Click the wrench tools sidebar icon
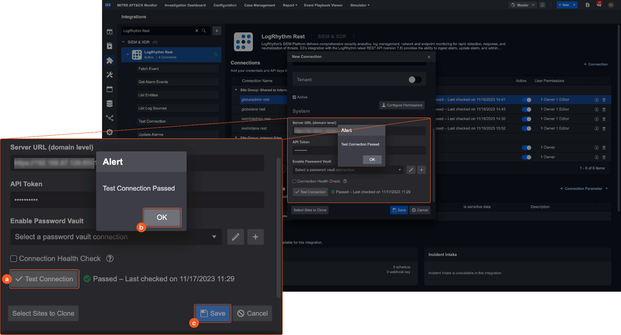This screenshot has width=621, height=335. 109,75
